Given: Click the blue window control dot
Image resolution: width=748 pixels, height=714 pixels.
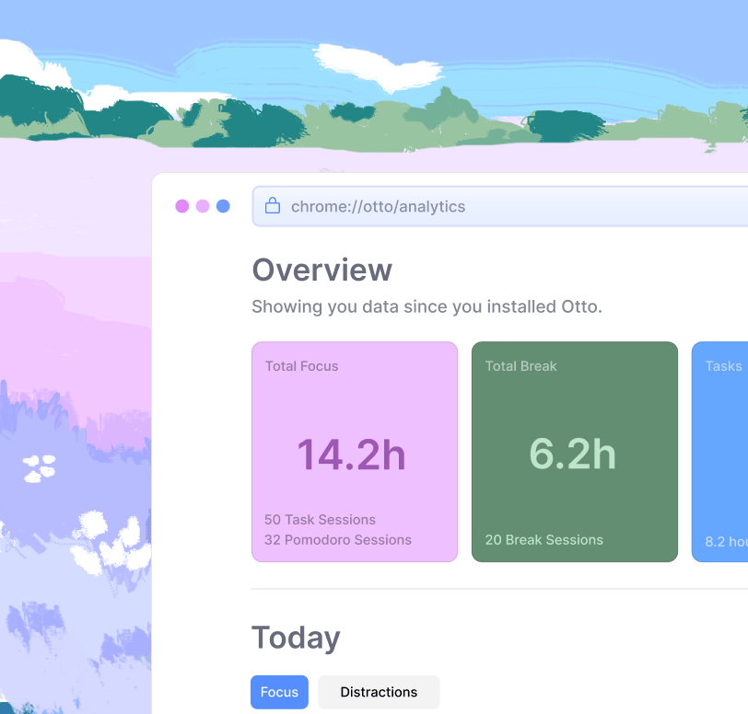Looking at the screenshot, I should pos(223,206).
